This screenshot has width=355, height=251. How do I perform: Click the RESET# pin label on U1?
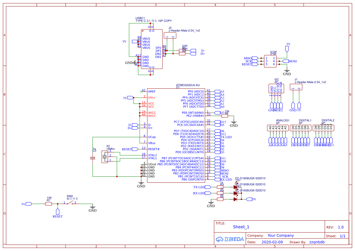coord(154,149)
